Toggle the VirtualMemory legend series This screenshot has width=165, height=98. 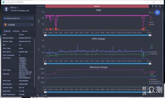[x=155, y=83]
